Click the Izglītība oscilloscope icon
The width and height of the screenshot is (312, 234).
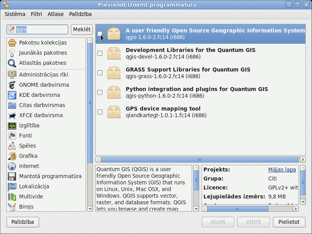(12, 125)
